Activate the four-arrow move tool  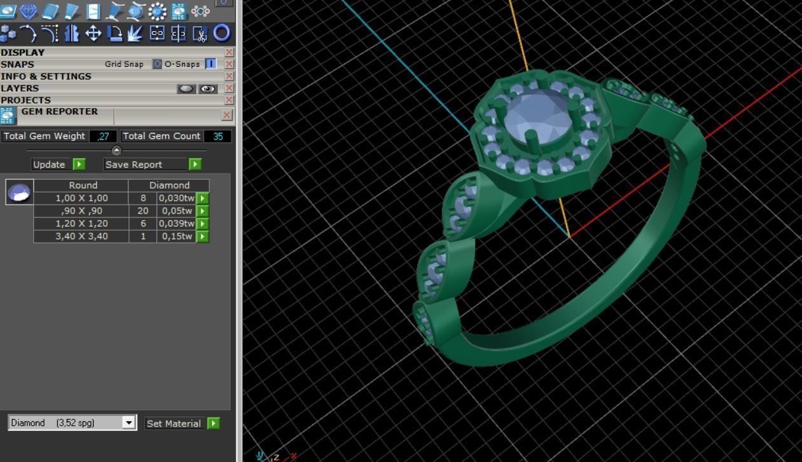point(93,33)
